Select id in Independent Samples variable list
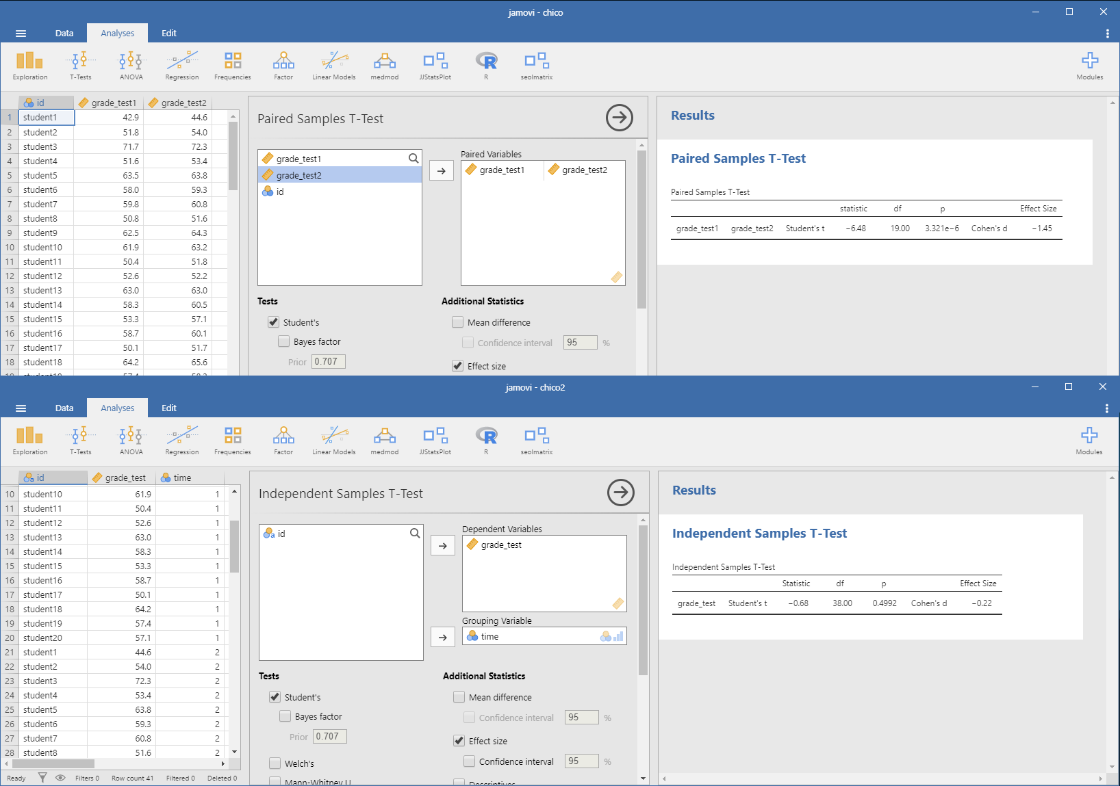This screenshot has height=786, width=1120. [341, 534]
